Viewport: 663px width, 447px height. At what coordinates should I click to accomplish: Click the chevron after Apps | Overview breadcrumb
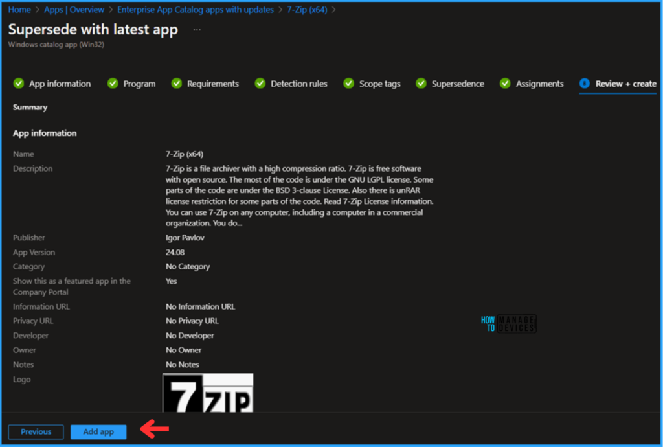pyautogui.click(x=111, y=10)
